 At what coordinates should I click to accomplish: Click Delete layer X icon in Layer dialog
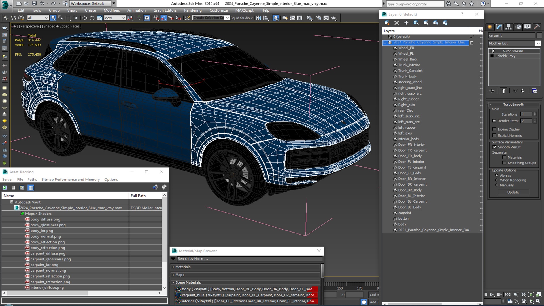tap(397, 23)
